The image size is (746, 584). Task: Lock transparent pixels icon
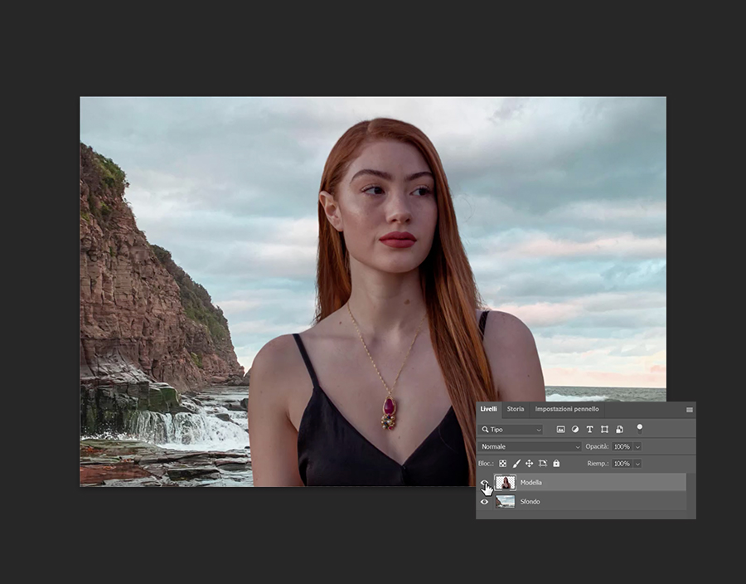[503, 463]
